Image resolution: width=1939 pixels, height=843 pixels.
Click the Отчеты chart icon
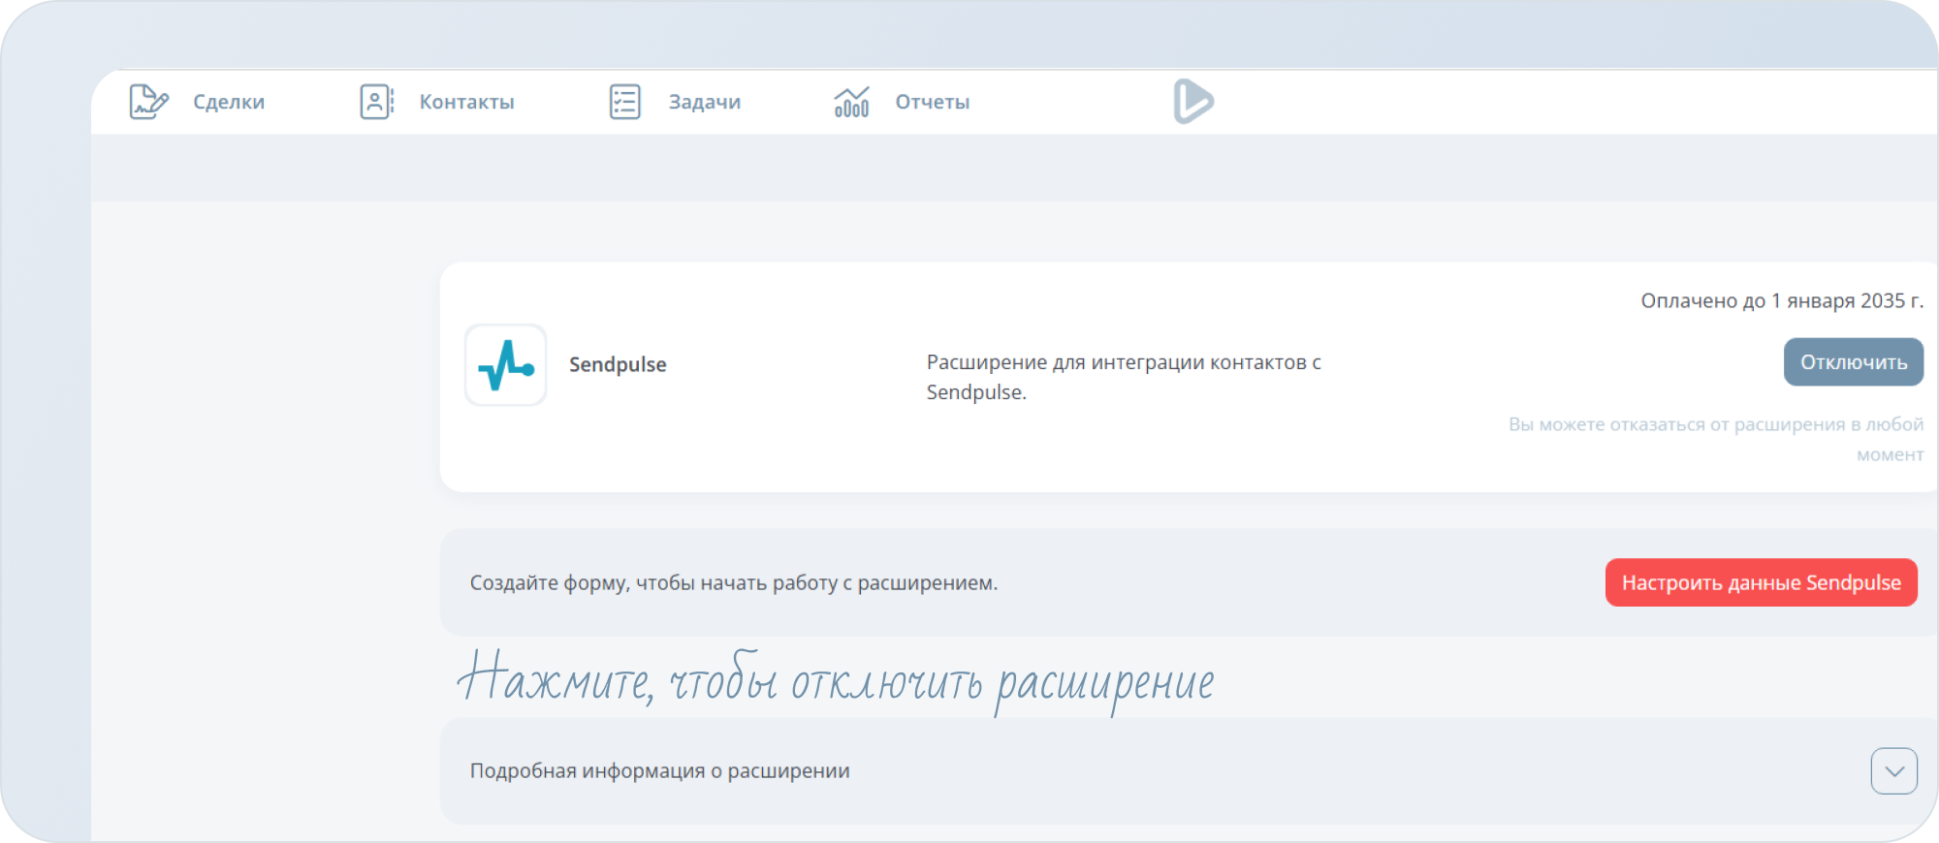pyautogui.click(x=851, y=102)
